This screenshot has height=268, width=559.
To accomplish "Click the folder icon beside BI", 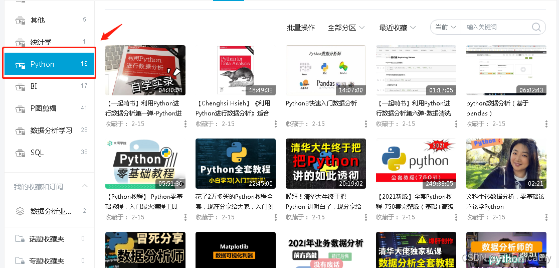I will 20,87.
